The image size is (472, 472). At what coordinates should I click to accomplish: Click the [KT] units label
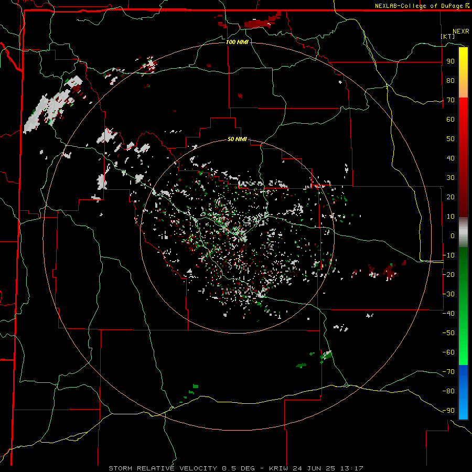[448, 36]
